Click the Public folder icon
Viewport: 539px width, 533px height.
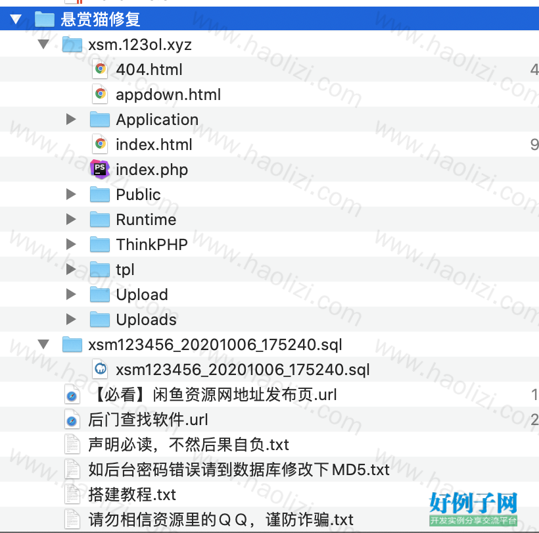click(x=100, y=194)
